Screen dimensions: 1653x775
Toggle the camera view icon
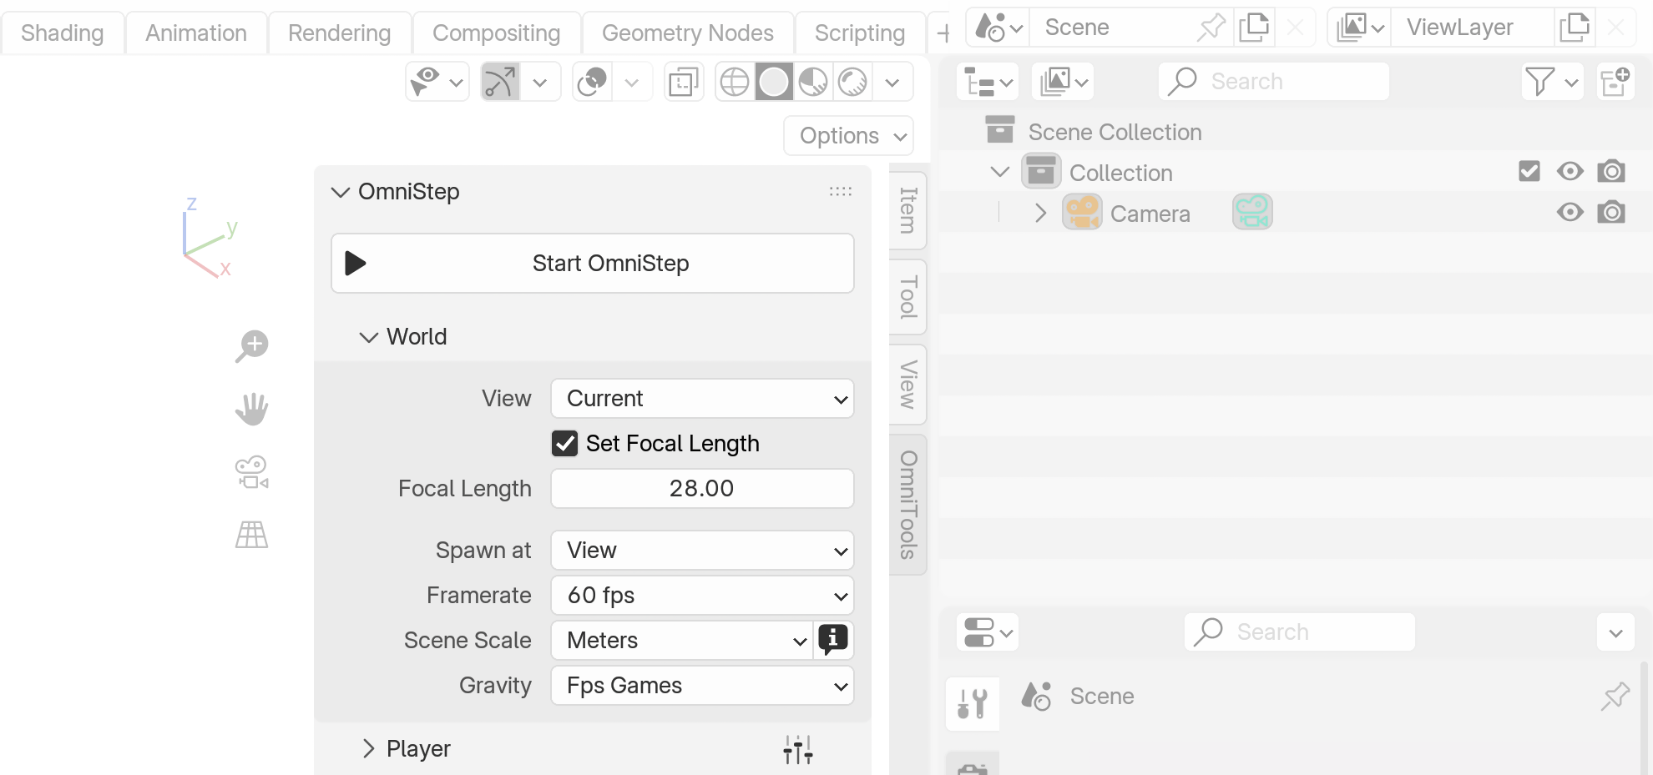(x=251, y=472)
